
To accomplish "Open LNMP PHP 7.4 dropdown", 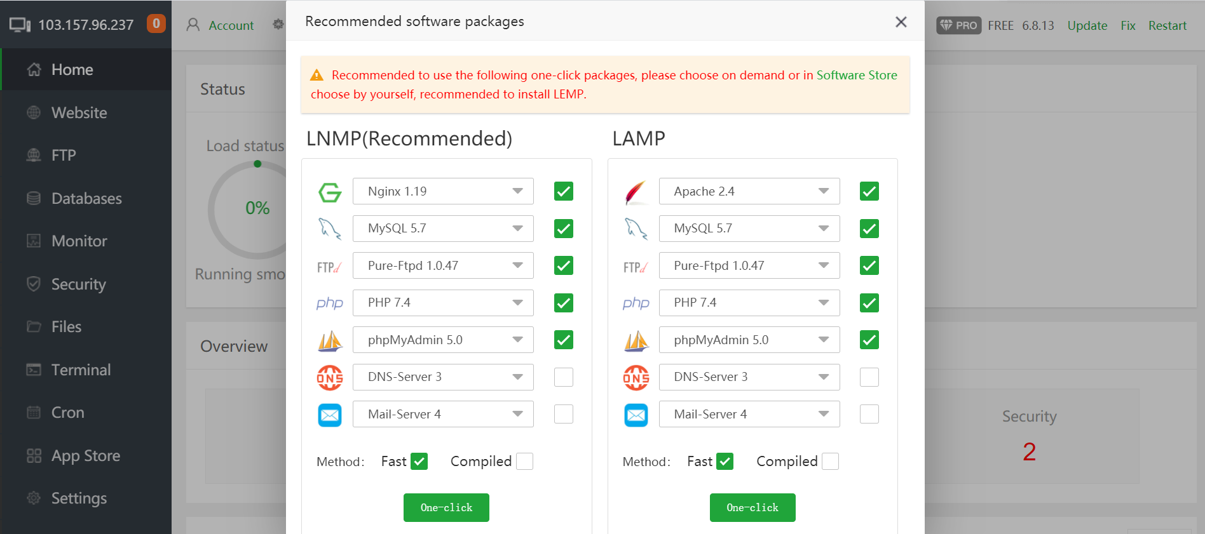I will coord(443,303).
